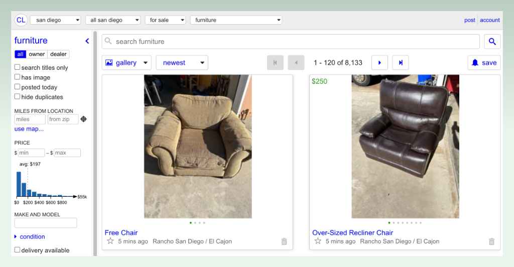Open Over-Sized Recliner Chair listing title
This screenshot has width=514, height=267.
click(352, 232)
